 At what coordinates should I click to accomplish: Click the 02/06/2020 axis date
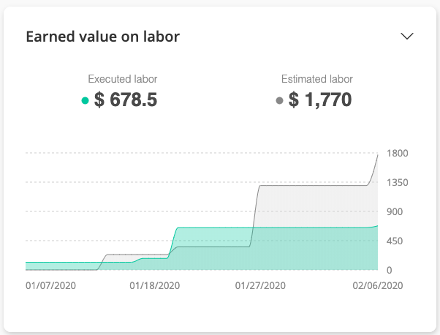(x=378, y=285)
